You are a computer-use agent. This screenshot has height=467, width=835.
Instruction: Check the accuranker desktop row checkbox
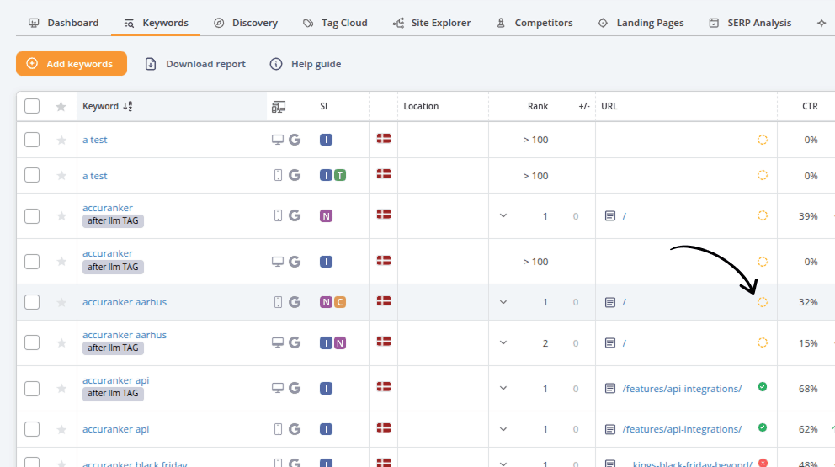click(32, 262)
